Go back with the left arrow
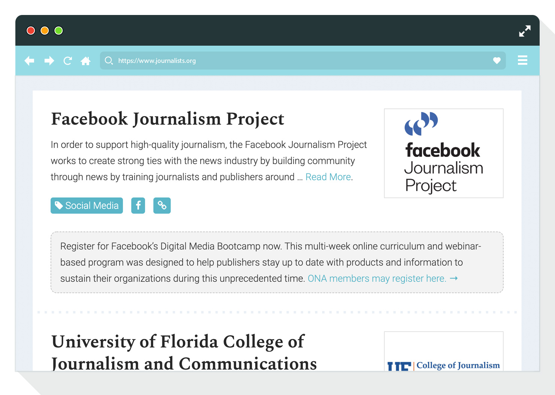 coord(29,61)
